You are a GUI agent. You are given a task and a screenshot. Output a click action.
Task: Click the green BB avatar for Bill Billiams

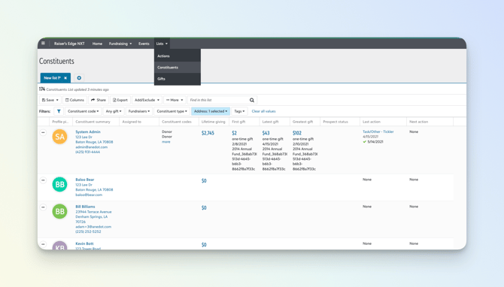(x=59, y=212)
